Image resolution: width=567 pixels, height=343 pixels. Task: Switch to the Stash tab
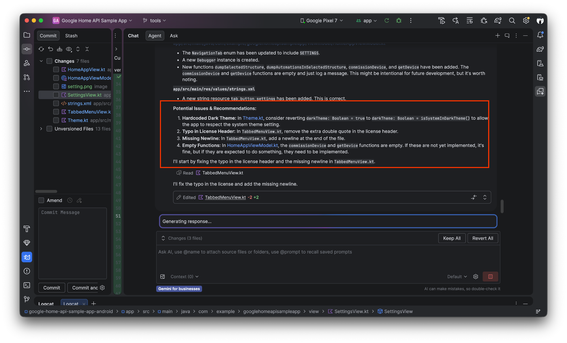point(71,36)
